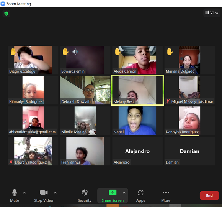The height and width of the screenshot is (207, 222).
Task: Click Diego uzcategui's raised hand icon
Action: pyautogui.click(x=13, y=51)
